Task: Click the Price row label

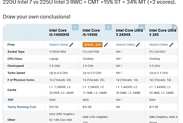Action: [x=11, y=45]
